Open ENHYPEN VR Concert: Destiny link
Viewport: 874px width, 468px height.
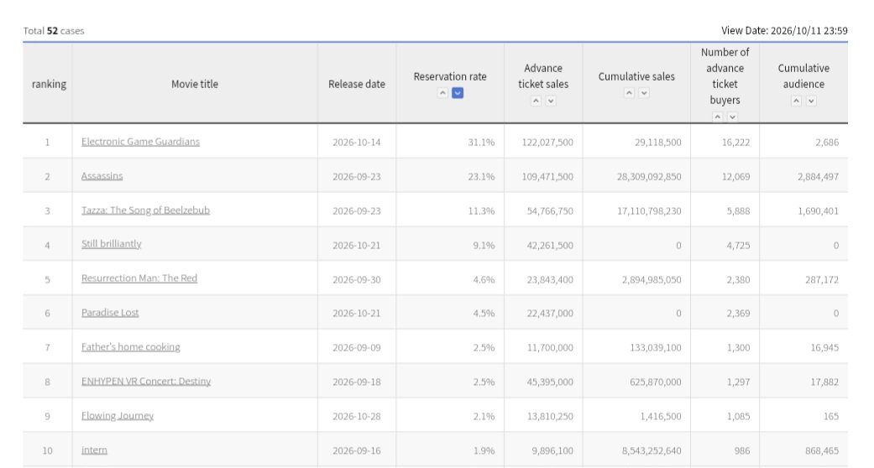[146, 381]
